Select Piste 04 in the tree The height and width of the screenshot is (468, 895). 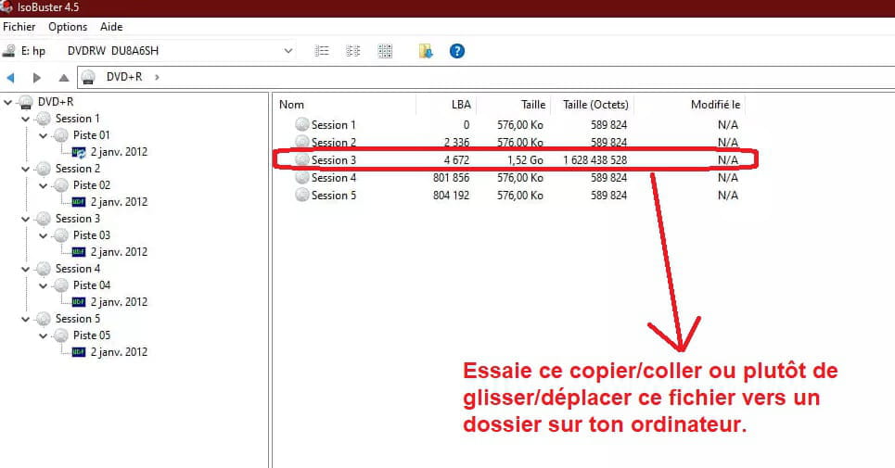[x=91, y=285]
